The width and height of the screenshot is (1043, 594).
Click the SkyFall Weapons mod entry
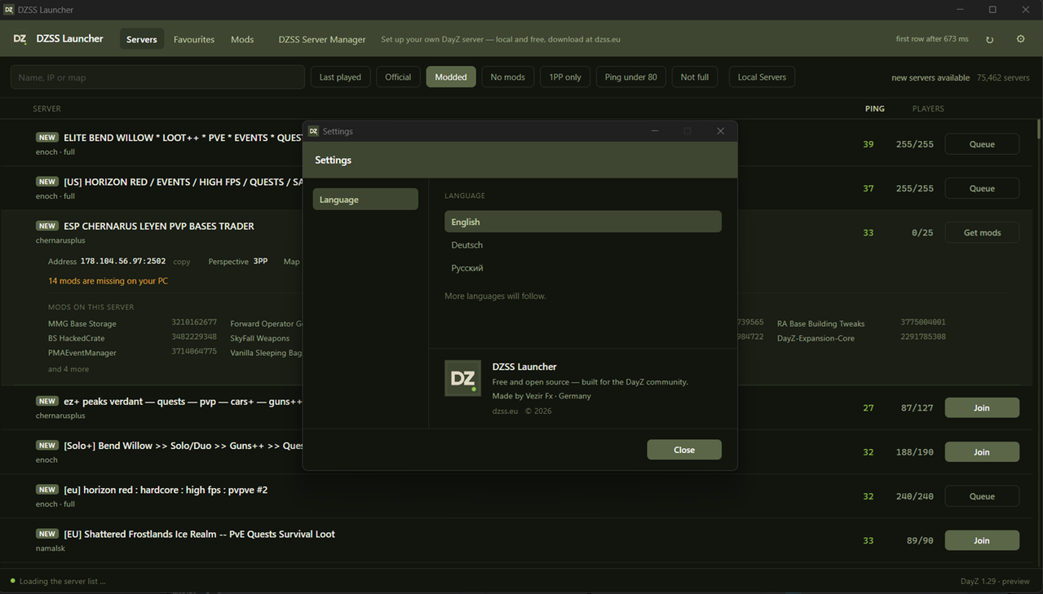(259, 338)
